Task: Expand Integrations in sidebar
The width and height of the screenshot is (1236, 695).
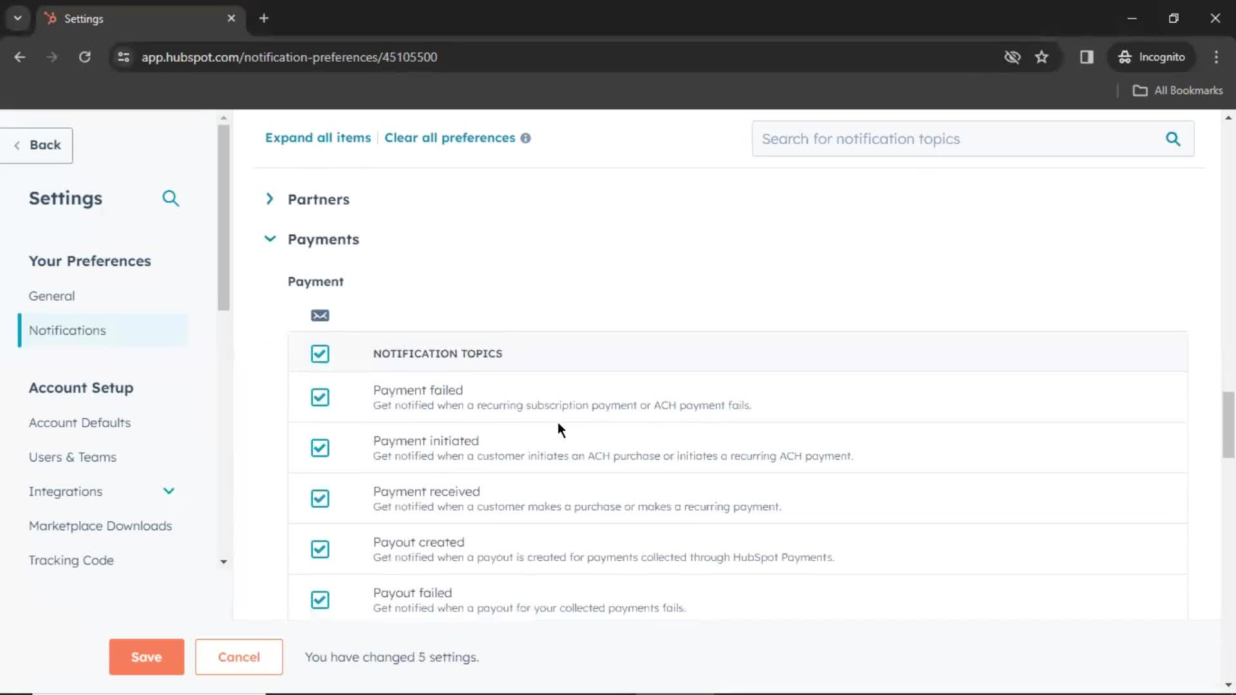Action: [168, 492]
